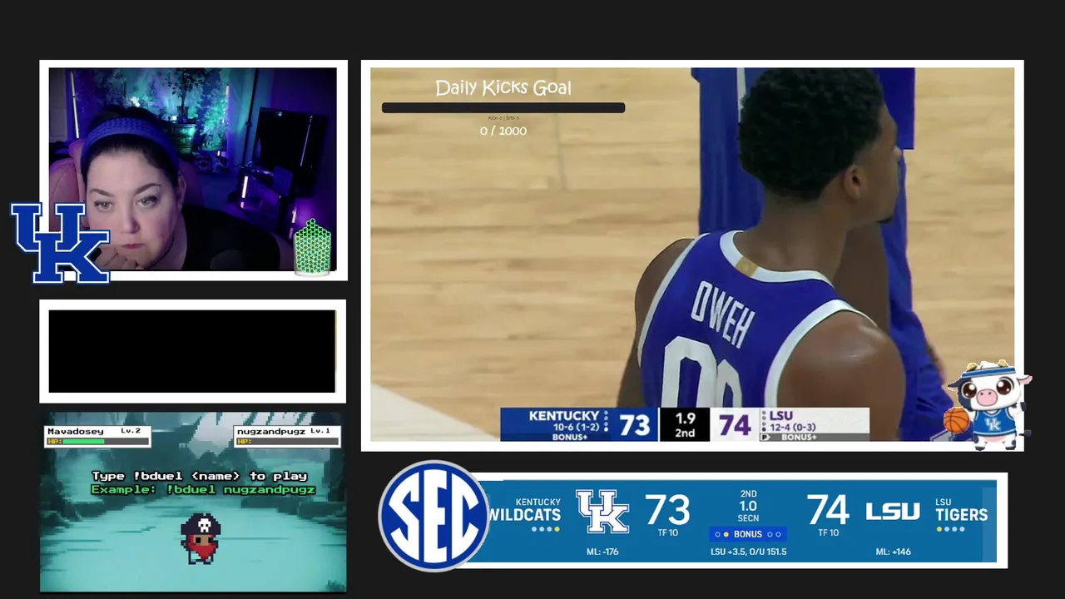Screen dimensions: 1065x599
Task: Click Kentucky's score 73 in bottom scoreboard
Action: click(x=667, y=510)
